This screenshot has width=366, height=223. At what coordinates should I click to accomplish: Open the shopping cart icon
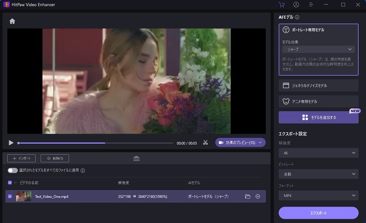coord(281,5)
